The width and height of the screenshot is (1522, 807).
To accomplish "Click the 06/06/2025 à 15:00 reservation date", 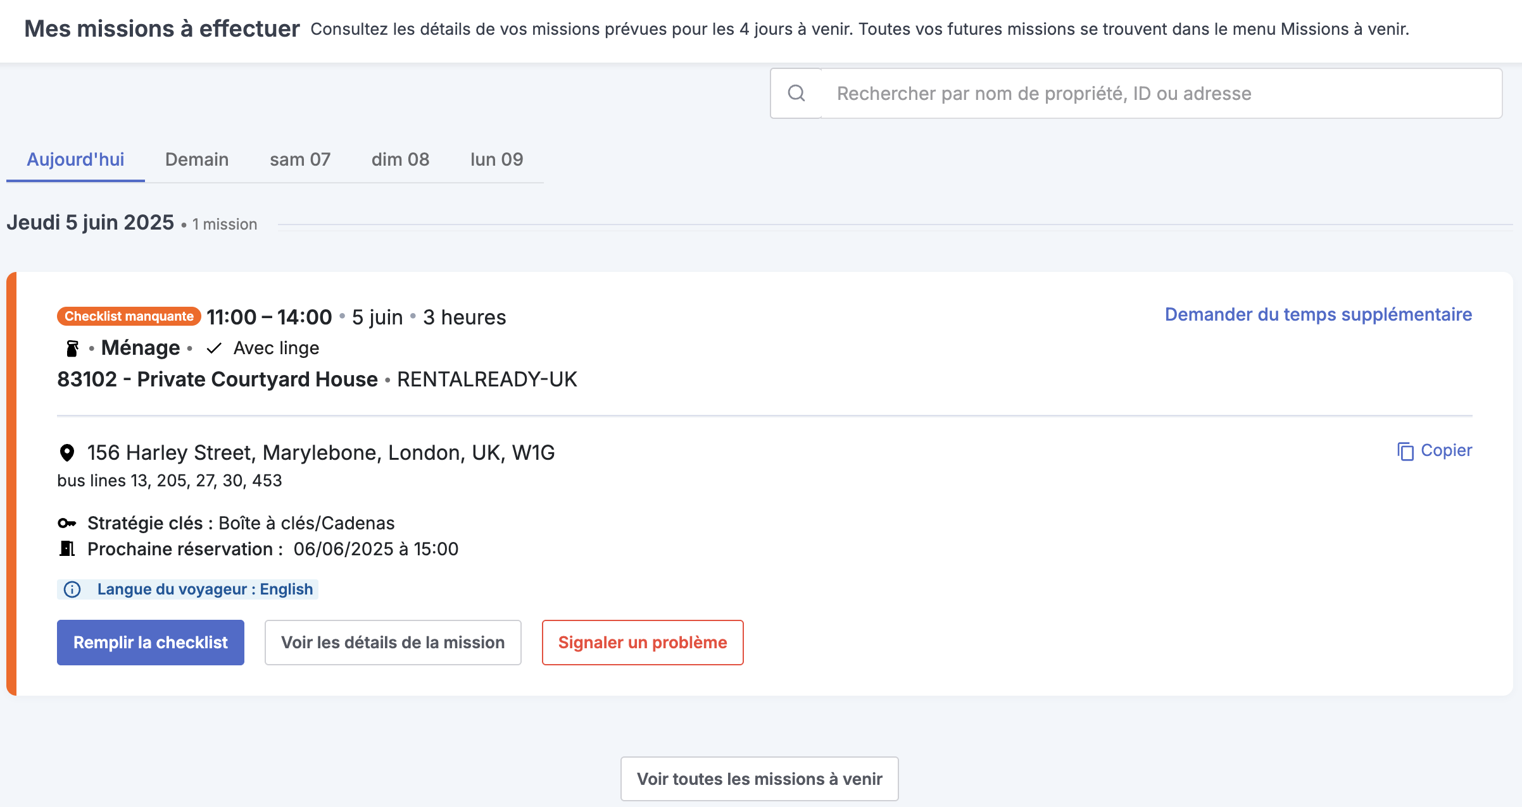I will pos(376,549).
